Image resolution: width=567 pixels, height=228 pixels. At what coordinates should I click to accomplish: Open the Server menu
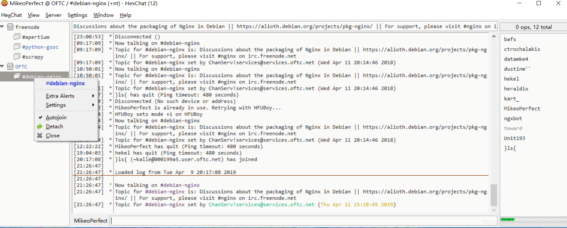[54, 15]
